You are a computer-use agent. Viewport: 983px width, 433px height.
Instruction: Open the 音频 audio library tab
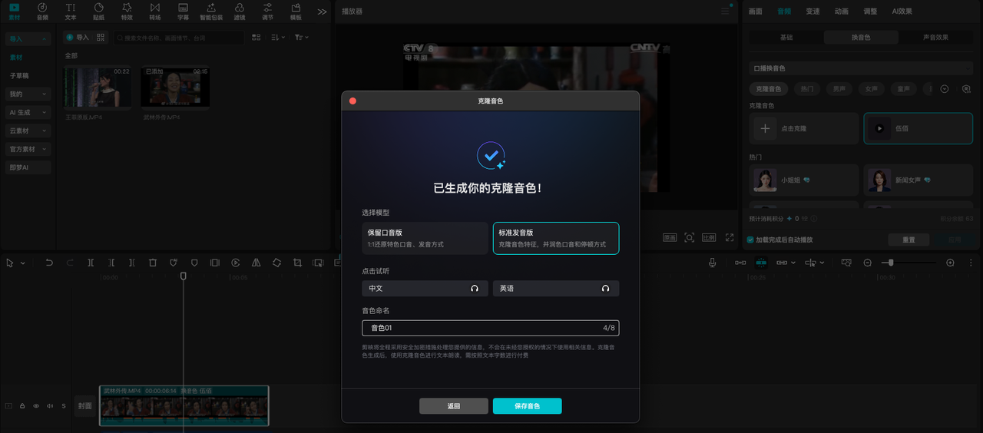pos(42,11)
